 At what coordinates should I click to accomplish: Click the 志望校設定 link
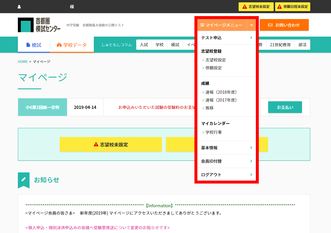pyautogui.click(x=216, y=60)
